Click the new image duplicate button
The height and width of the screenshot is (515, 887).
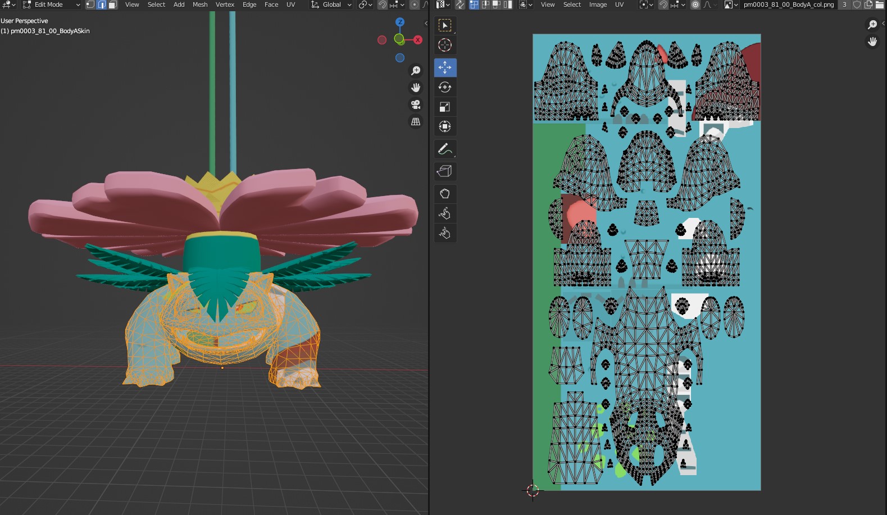868,4
